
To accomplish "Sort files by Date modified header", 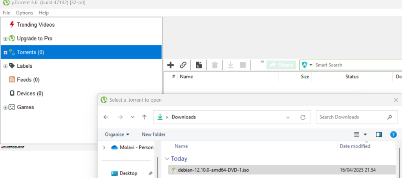I will [355, 146].
